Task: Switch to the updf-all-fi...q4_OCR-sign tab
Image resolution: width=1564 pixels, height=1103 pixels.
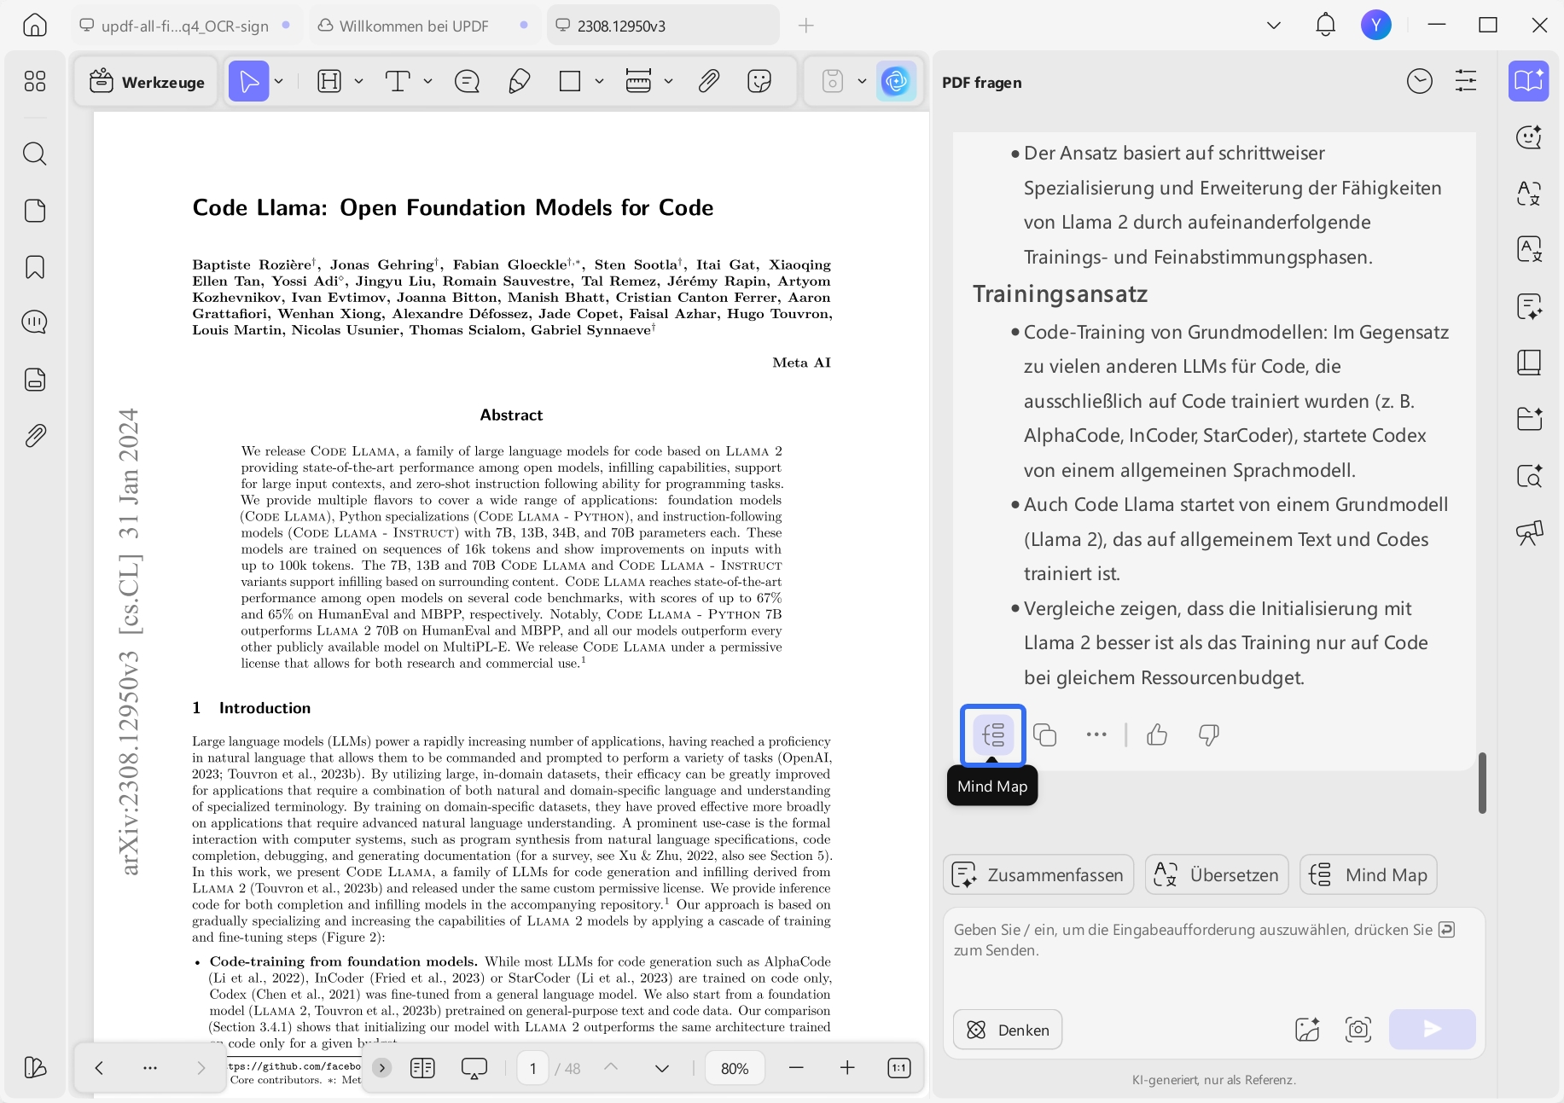Action: point(185,26)
